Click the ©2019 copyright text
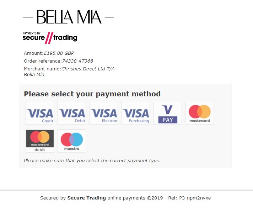Viewport: 253px width, 213px height. (155, 198)
